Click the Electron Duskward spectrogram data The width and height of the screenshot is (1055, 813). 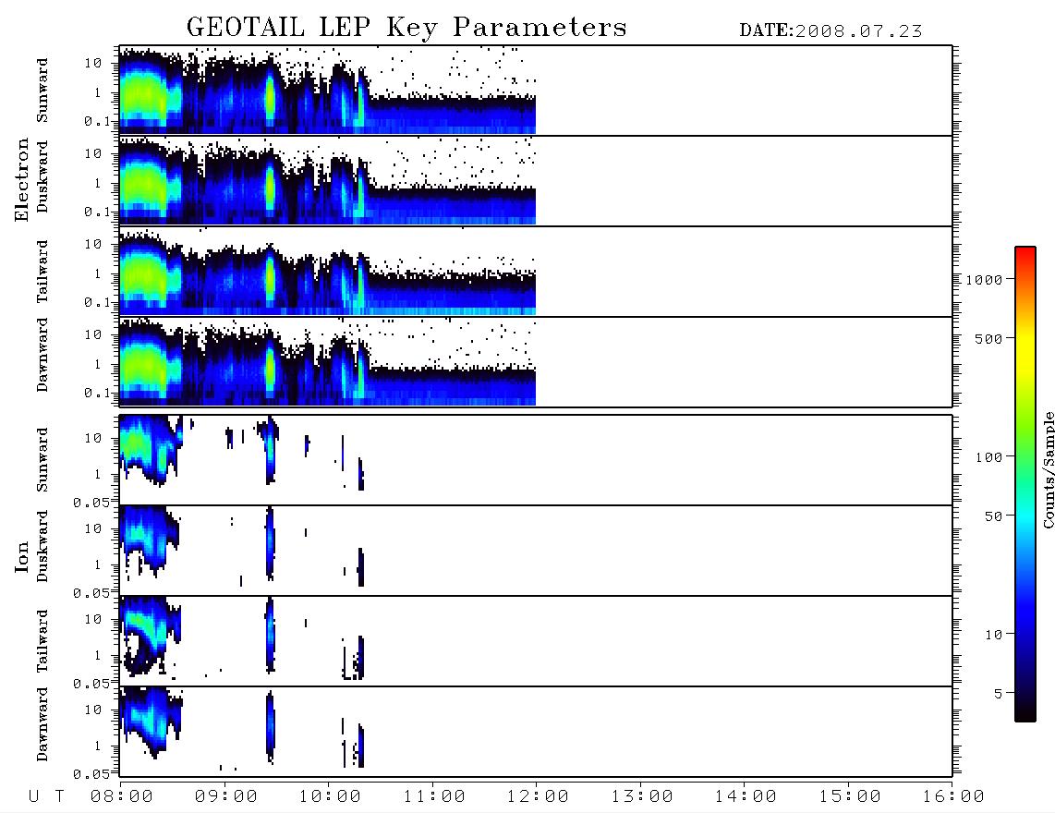[x=328, y=180]
